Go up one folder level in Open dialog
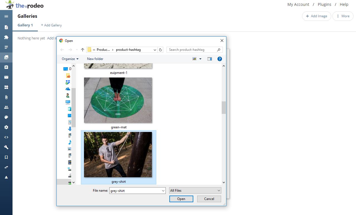356x215 pixels. pyautogui.click(x=82, y=50)
